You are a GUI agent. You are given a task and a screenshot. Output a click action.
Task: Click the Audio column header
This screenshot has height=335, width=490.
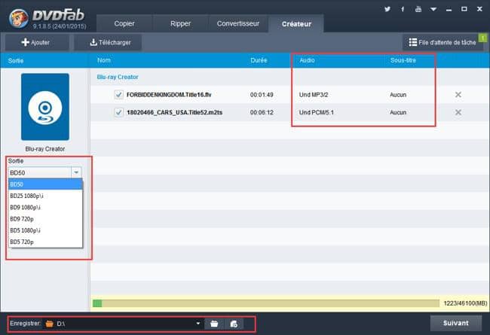307,60
